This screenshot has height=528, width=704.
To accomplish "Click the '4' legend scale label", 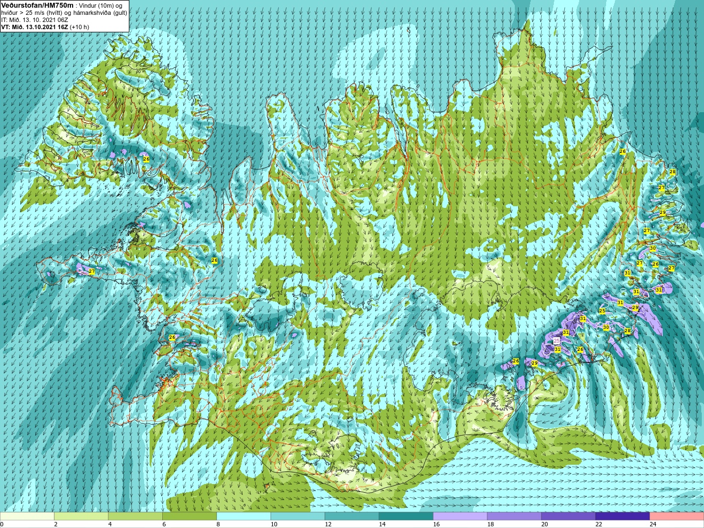I will 110,524.
